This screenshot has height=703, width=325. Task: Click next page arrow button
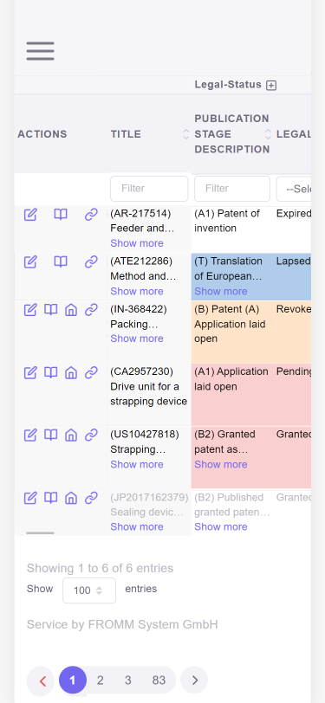194,680
